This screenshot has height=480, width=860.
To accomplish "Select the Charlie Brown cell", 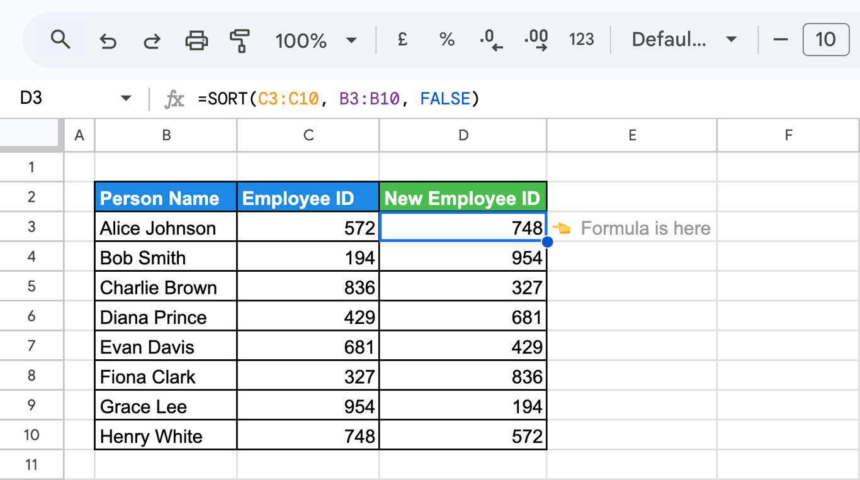I will (x=166, y=287).
